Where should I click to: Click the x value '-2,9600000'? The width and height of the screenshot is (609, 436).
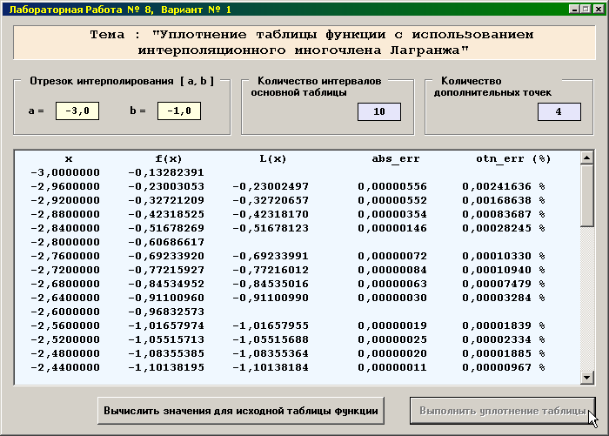pos(65,186)
